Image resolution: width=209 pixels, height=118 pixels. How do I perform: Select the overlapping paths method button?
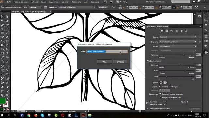(165, 82)
